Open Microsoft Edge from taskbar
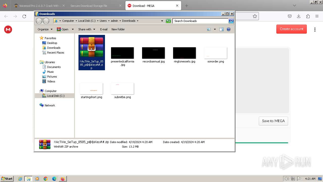This screenshot has height=182, width=323. click(54, 179)
